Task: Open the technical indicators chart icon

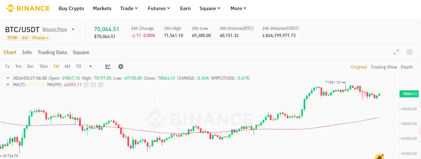Action: point(108,67)
